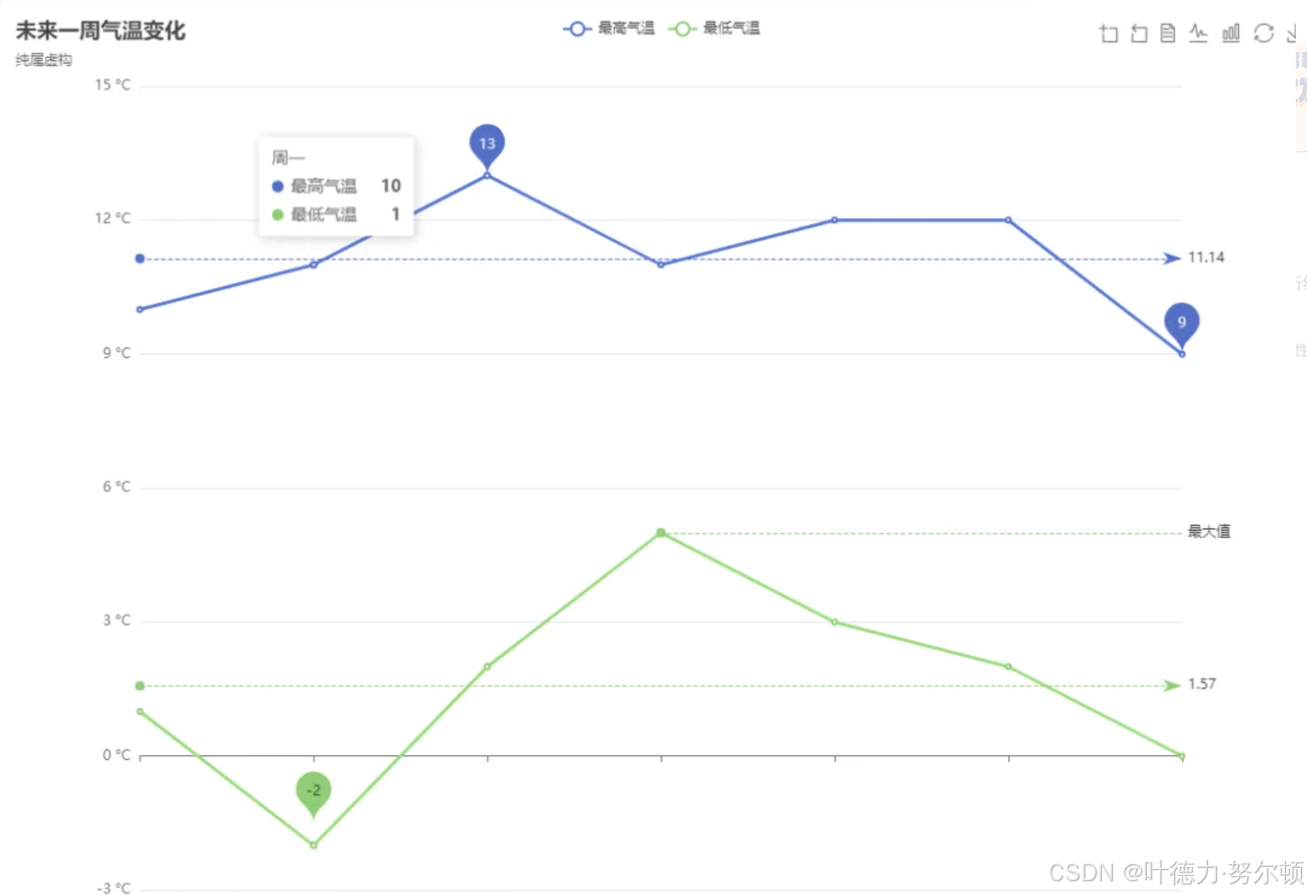The height and width of the screenshot is (895, 1307).
Task: Click the -2 minimum value bubble
Action: tap(313, 790)
